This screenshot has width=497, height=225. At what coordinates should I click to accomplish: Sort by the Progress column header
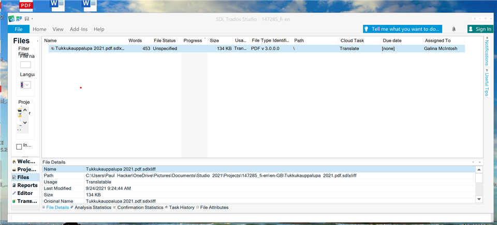point(194,40)
